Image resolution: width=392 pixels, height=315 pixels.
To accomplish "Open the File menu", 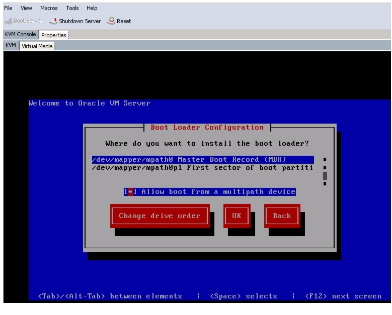I will pyautogui.click(x=8, y=8).
